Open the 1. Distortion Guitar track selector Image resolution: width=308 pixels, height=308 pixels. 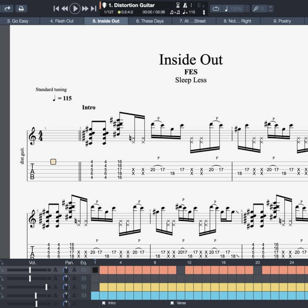coord(131,5)
